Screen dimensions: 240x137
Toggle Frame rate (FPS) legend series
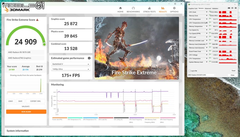(60, 119)
